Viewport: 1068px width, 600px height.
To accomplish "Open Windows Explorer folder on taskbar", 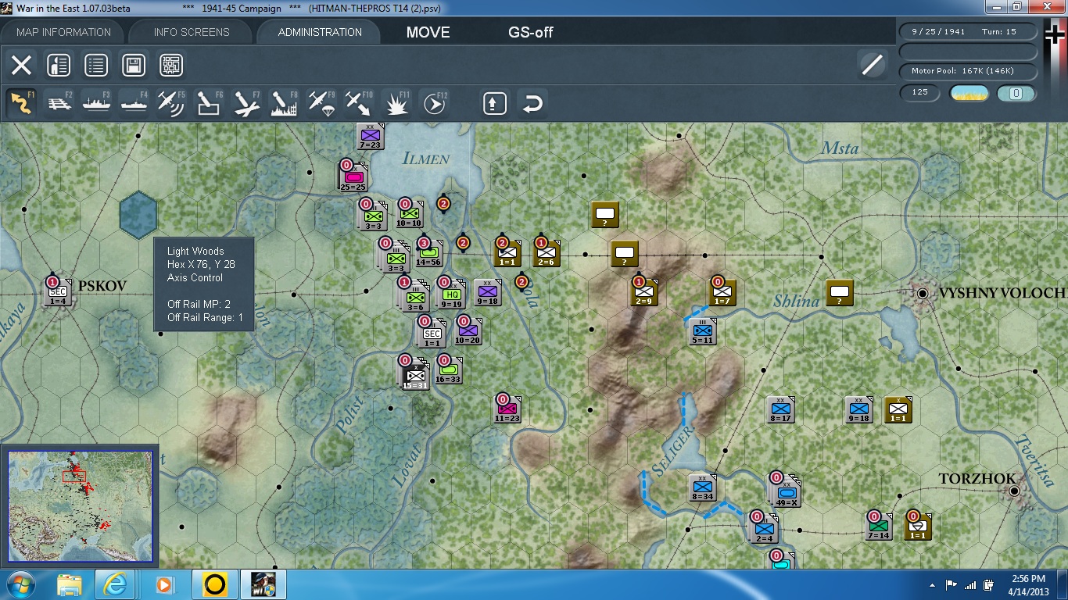I will click(x=69, y=584).
